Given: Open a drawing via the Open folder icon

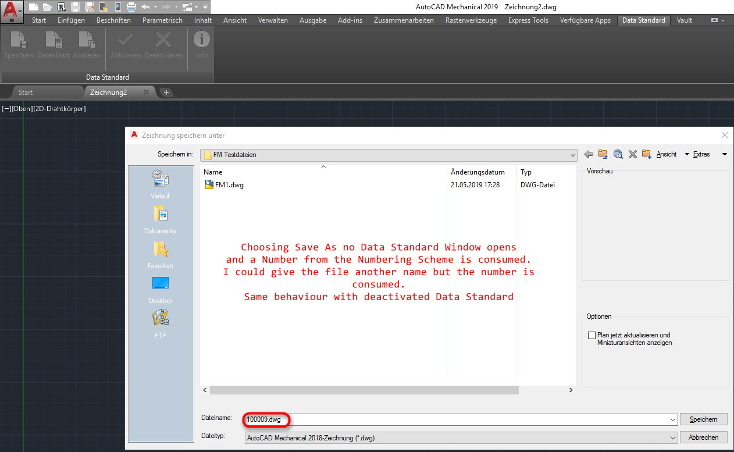Looking at the screenshot, I should pos(47,6).
